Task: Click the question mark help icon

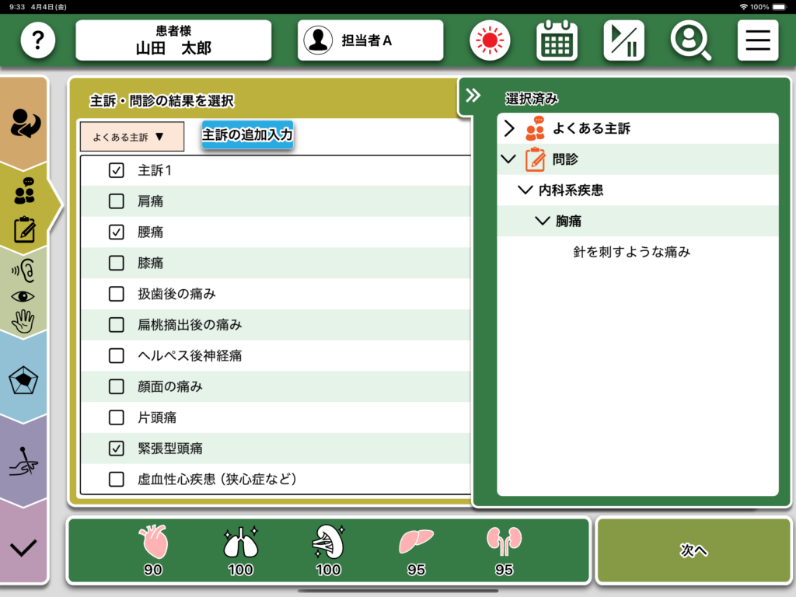Action: [38, 40]
